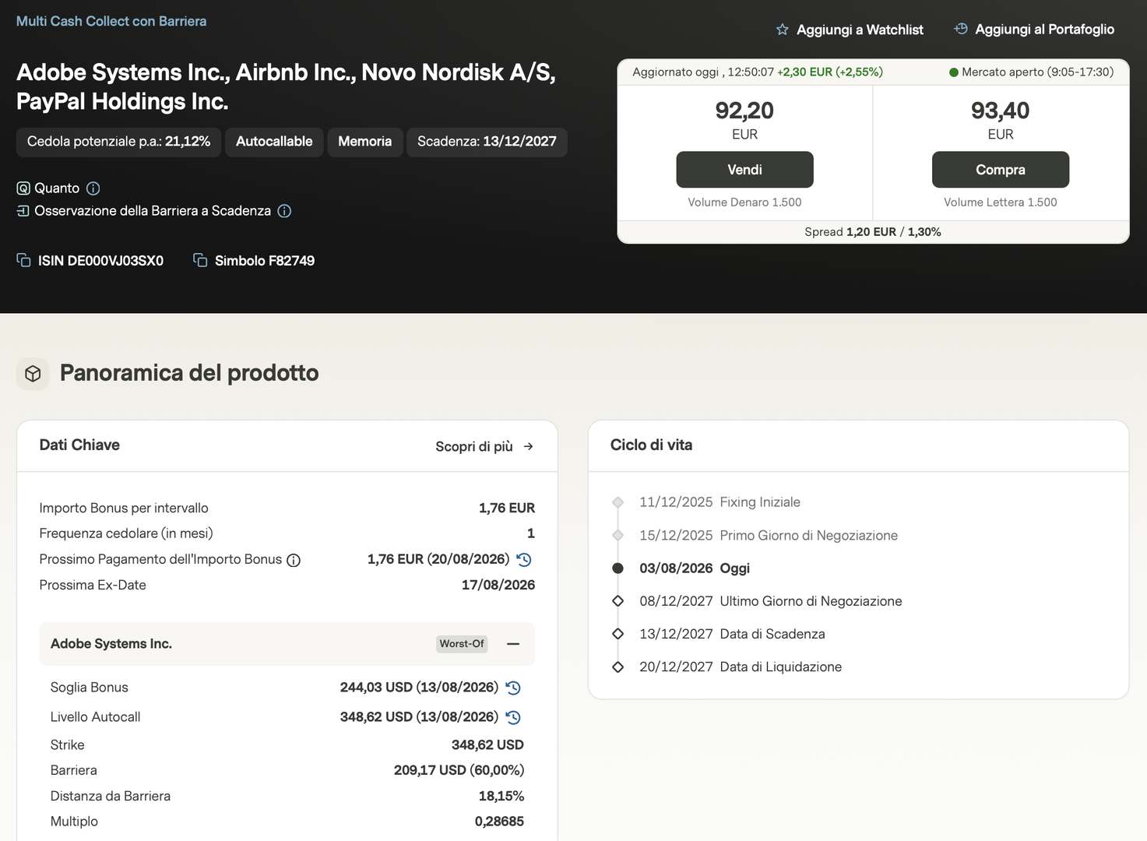Screen dimensions: 1147x841
Task: Click Distanza da Barriera value 18,15%
Action: [x=501, y=796]
